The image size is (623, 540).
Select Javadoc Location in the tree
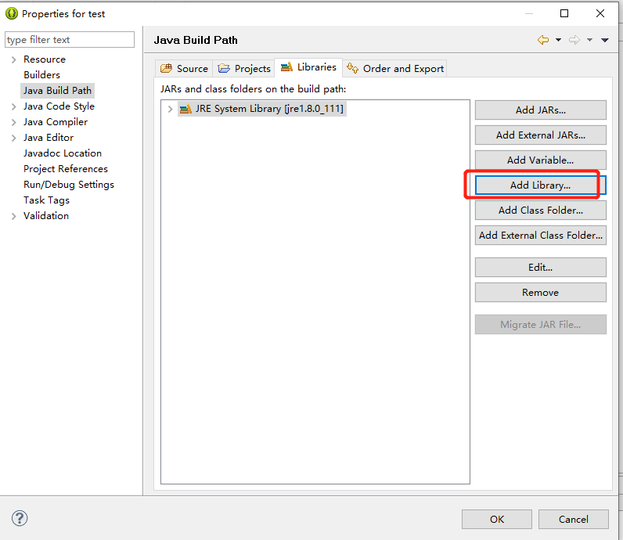tap(63, 153)
